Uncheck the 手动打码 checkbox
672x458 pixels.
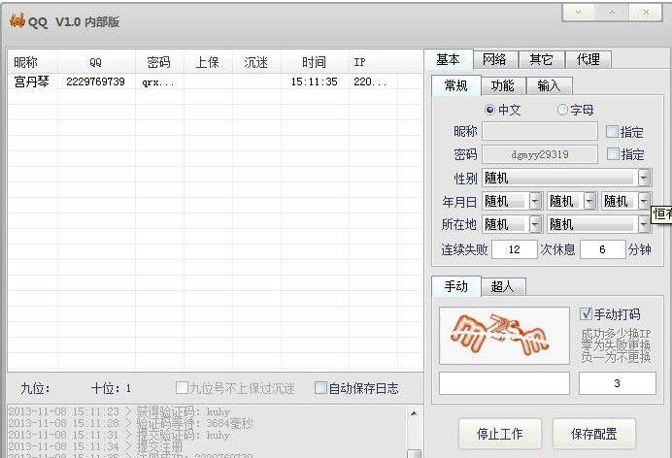(x=586, y=313)
